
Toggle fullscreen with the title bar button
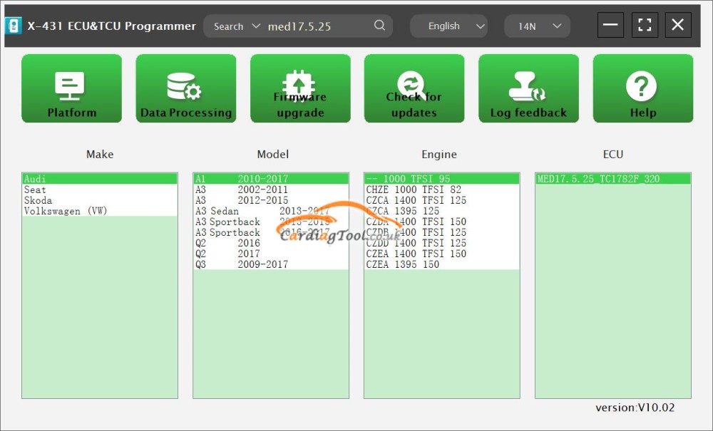[x=645, y=24]
